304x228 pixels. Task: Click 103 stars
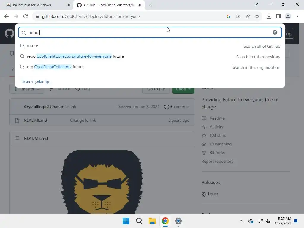click(218, 135)
